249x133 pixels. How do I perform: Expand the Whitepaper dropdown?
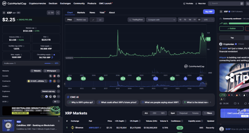point(51,71)
